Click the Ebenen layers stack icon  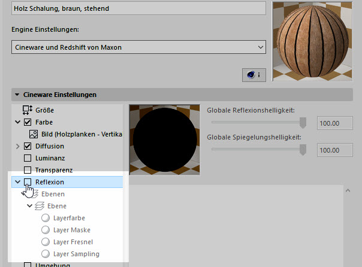(x=35, y=194)
